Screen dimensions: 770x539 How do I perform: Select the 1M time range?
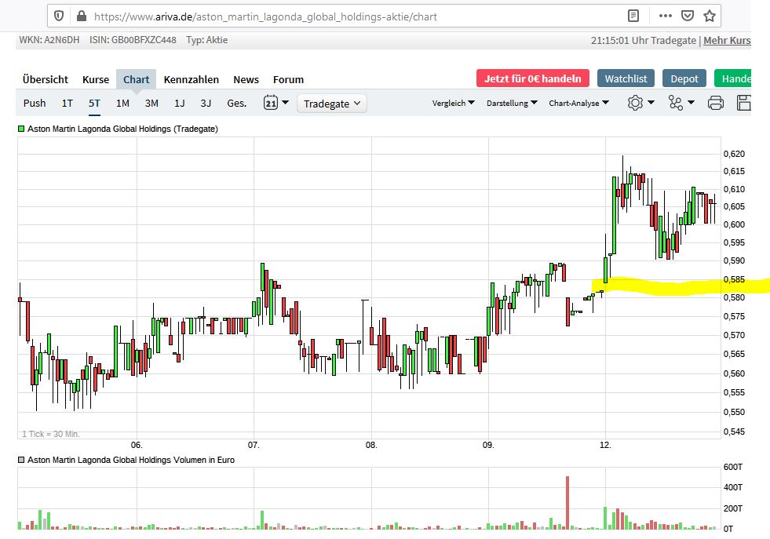pos(122,103)
